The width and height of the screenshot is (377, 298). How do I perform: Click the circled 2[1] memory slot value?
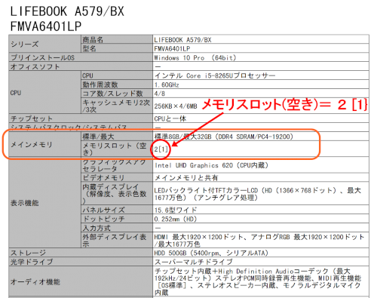(x=161, y=149)
